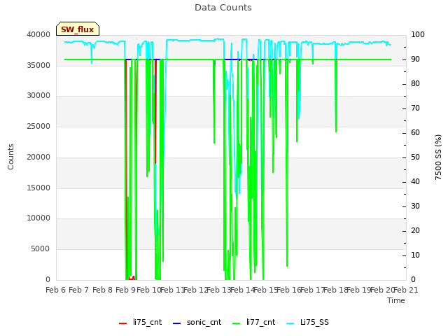Toggle the Li75_SS legend entry
Viewport: 448px width, 336px height.
tap(307, 322)
